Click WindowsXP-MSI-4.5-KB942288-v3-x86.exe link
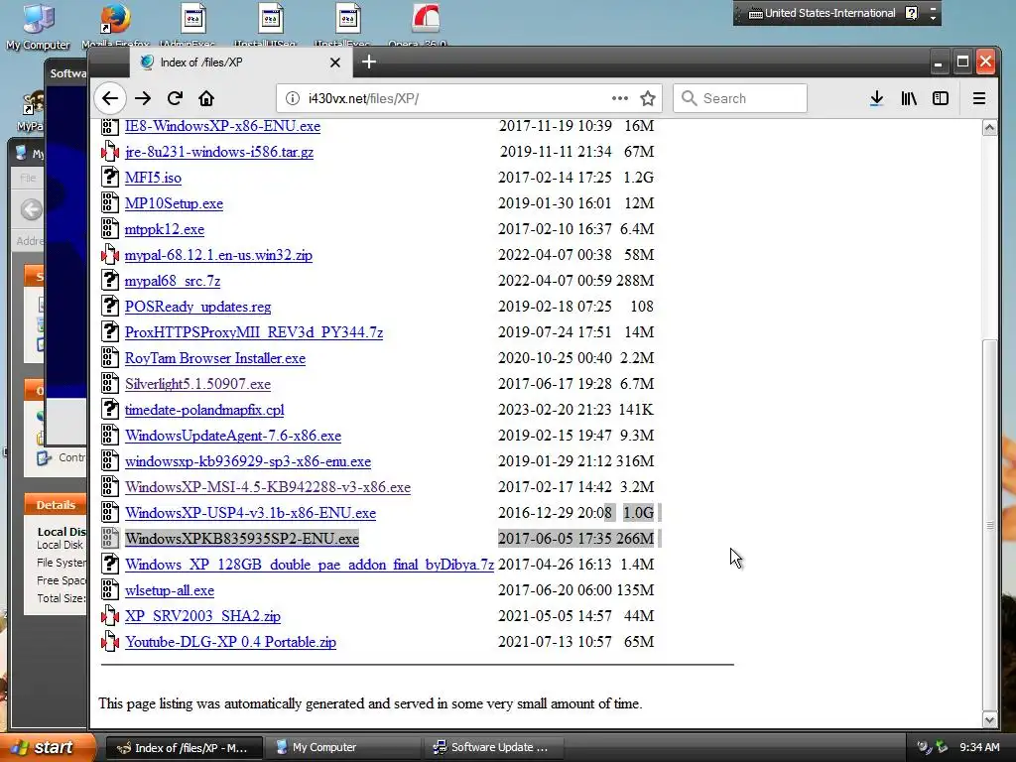This screenshot has width=1016, height=762. point(268,487)
